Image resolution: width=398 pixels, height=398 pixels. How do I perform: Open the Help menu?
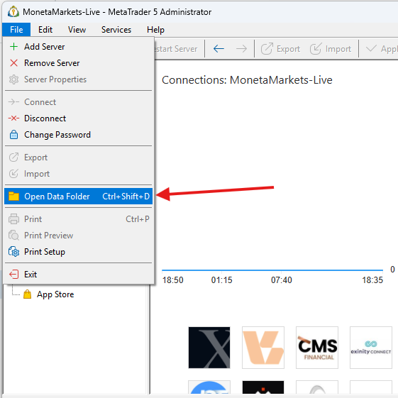[155, 30]
